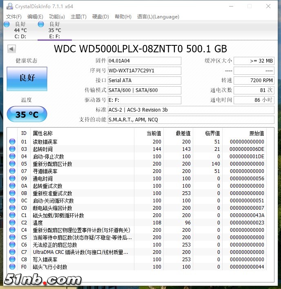Open the 文件(F) menu
The height and width of the screenshot is (289, 281).
14,17
